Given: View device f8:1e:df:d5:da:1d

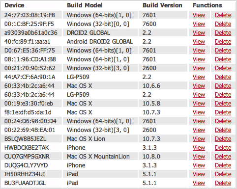Looking at the screenshot, I should pos(199,112).
